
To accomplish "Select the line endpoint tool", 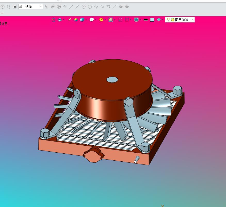I will (71, 7).
